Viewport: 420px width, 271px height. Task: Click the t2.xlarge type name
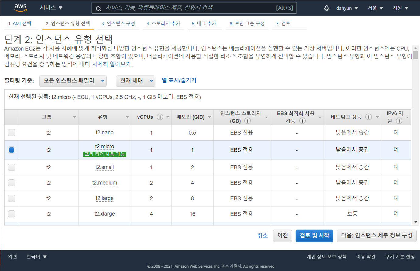[x=105, y=214]
